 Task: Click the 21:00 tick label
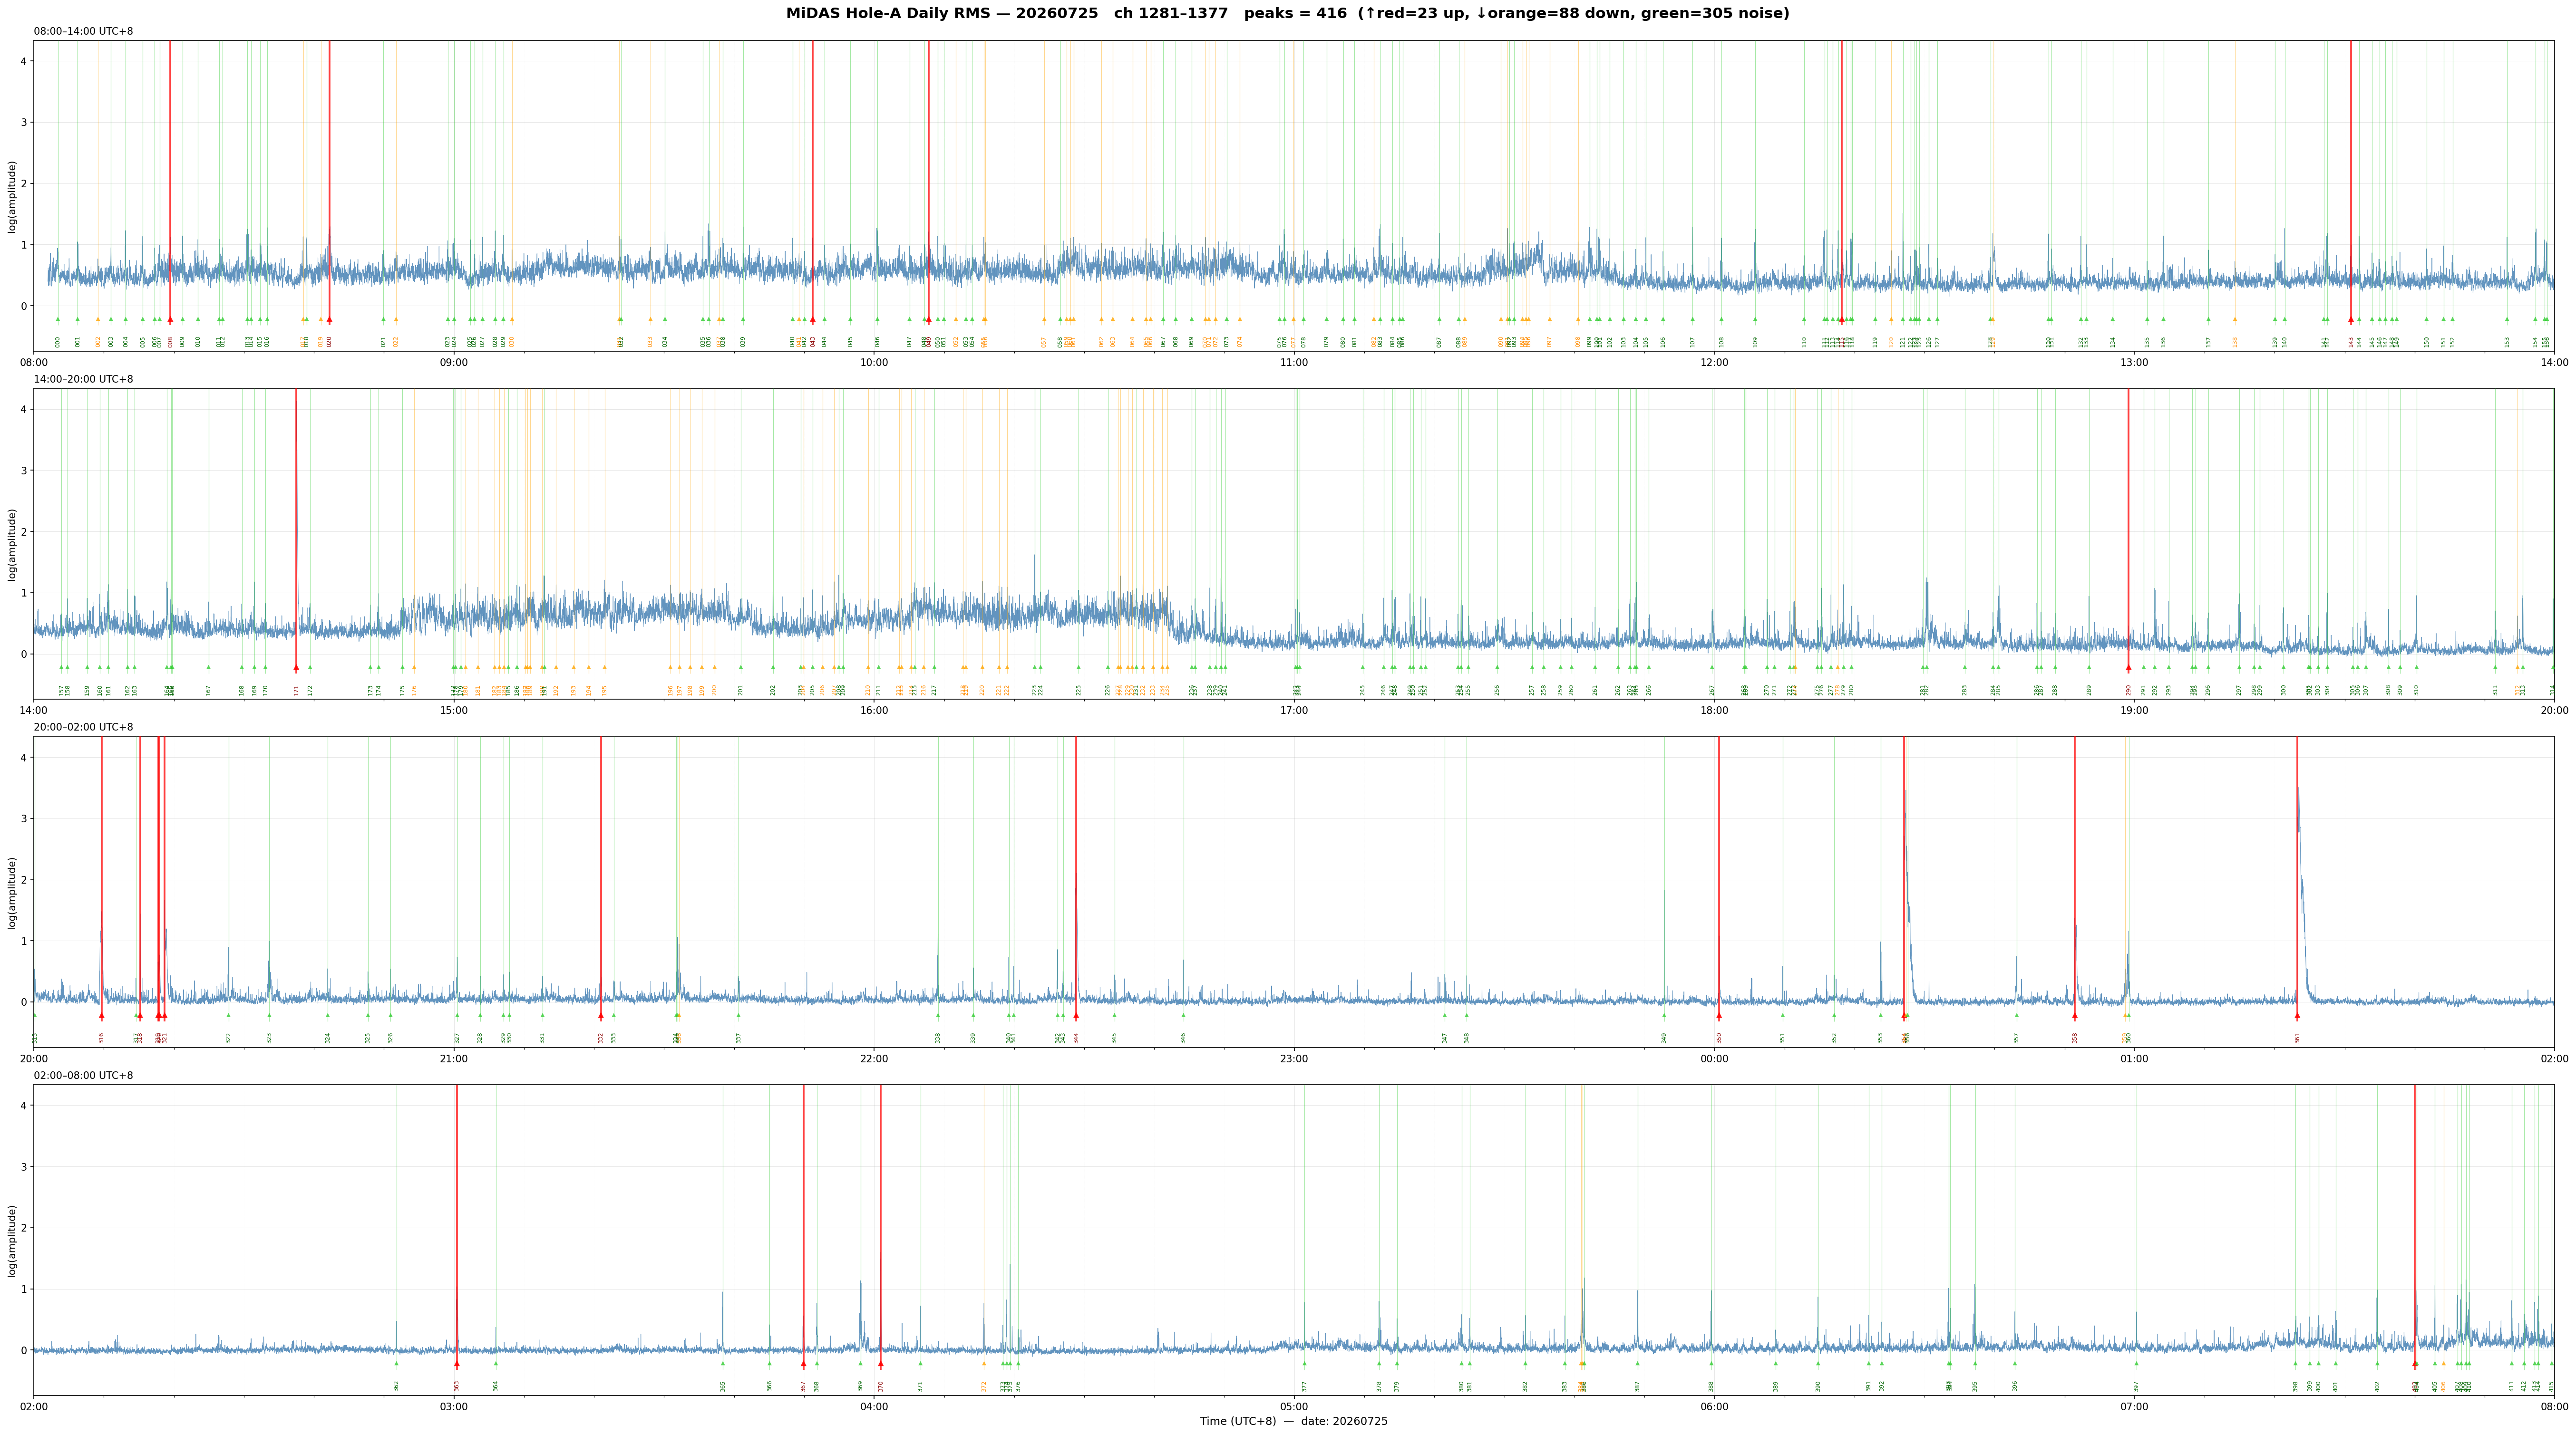[454, 1058]
